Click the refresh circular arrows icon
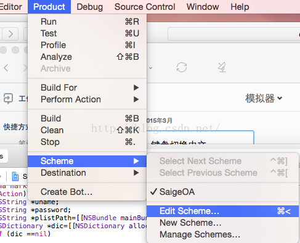 (182, 67)
